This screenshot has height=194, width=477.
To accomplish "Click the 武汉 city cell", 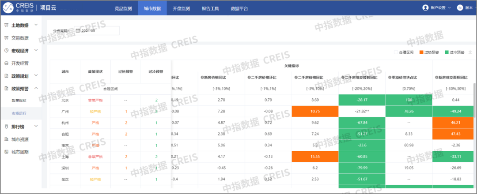I will click(x=65, y=179).
